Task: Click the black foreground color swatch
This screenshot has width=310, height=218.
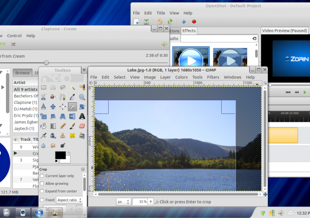Action: pyautogui.click(x=60, y=156)
